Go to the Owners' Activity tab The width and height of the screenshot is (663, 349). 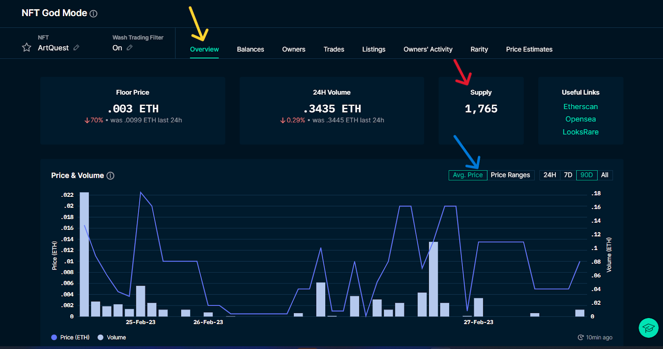coord(428,49)
